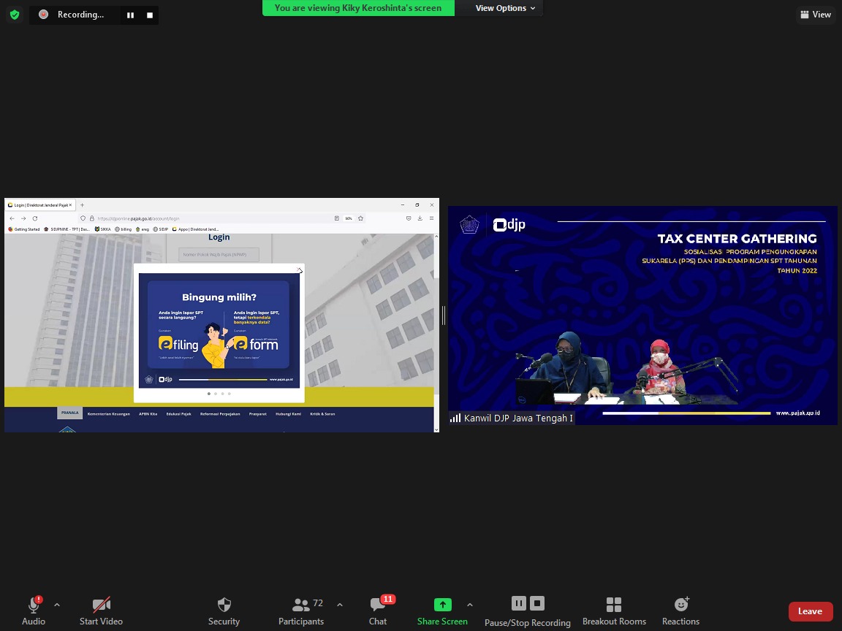
Task: Pause the recording in bottom toolbar
Action: [519, 603]
